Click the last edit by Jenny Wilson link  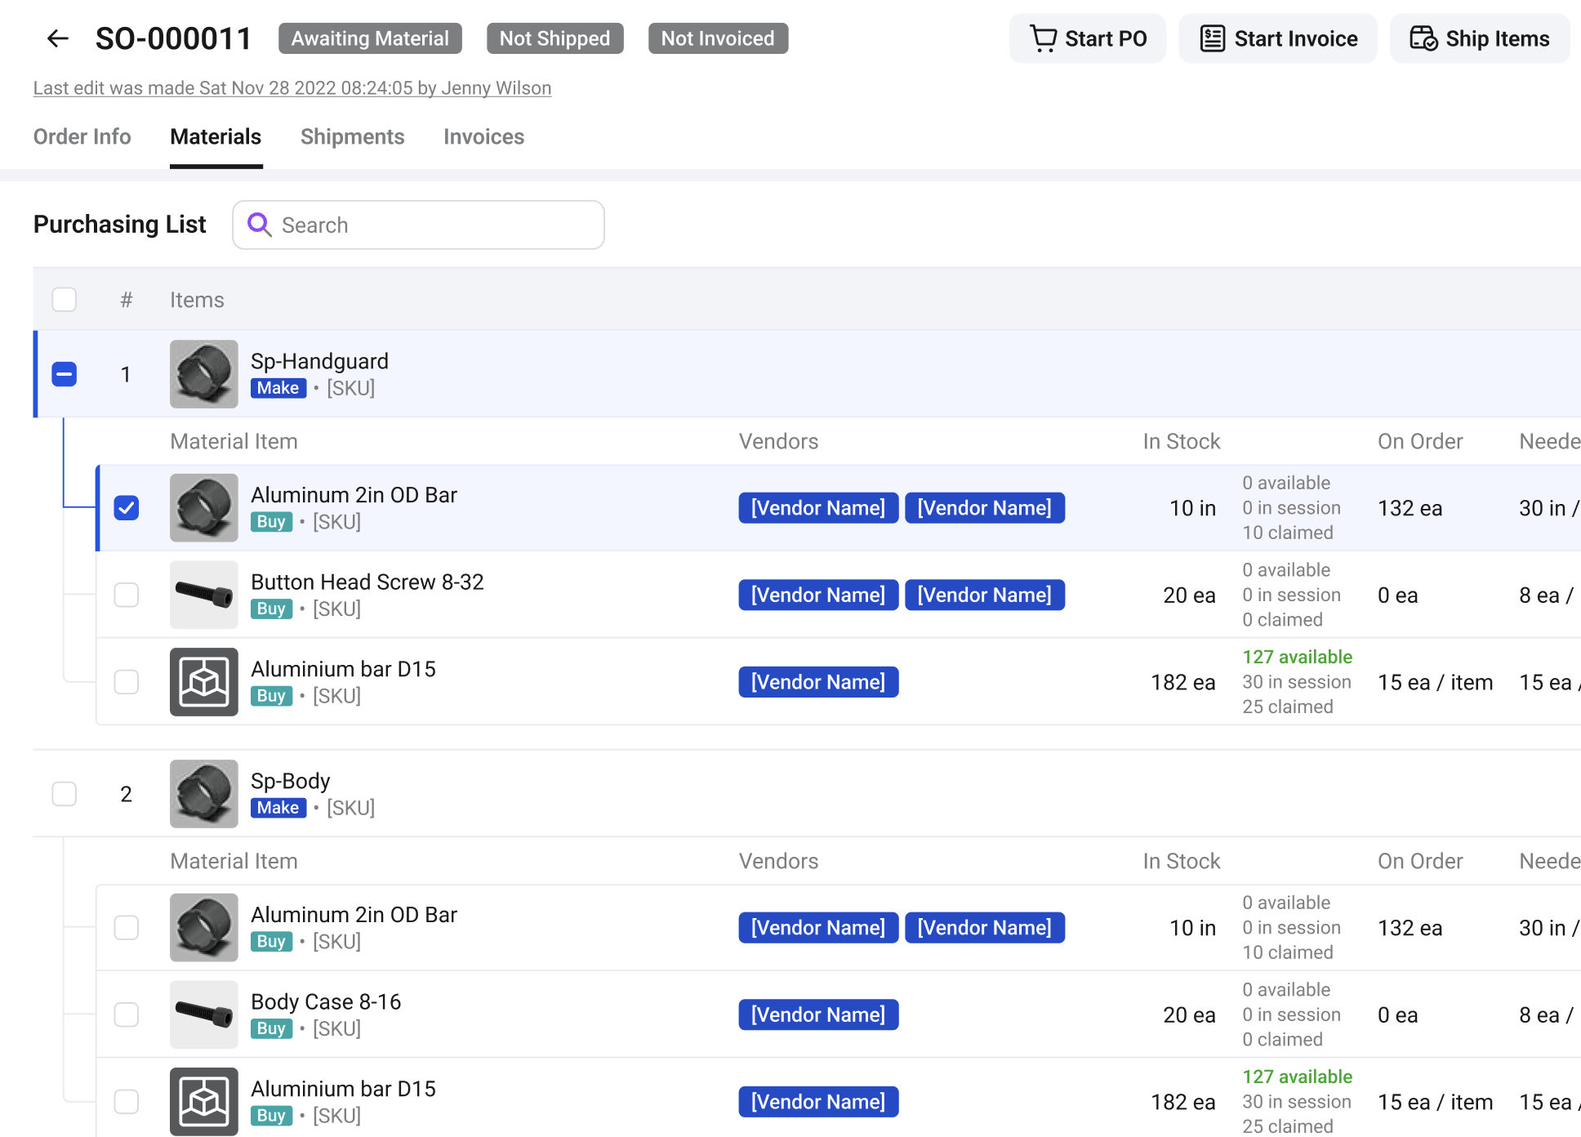(292, 88)
